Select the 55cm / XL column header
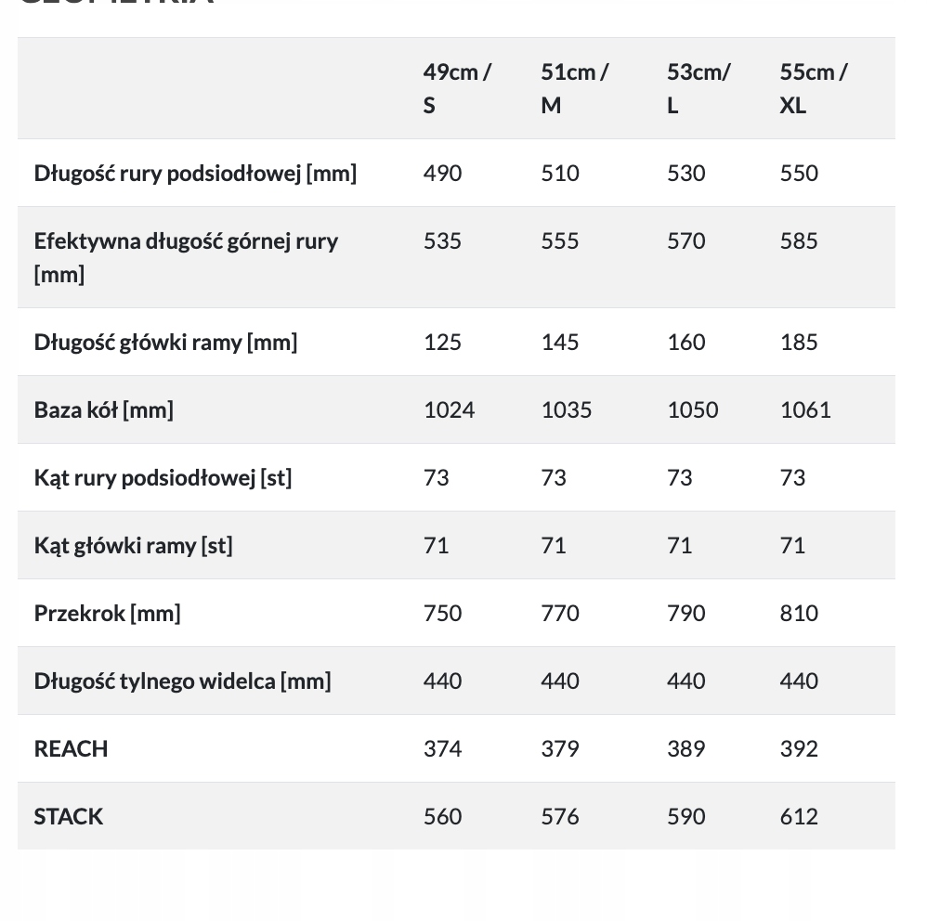This screenshot has width=927, height=921. (x=813, y=88)
